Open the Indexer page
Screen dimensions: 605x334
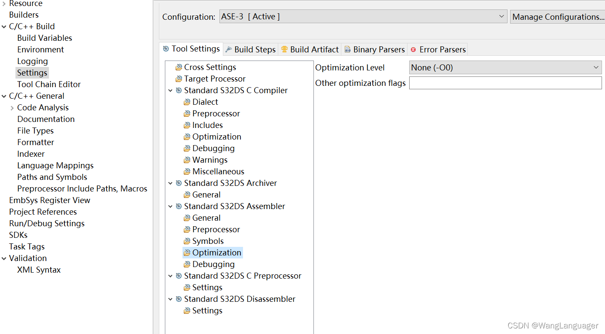(31, 154)
